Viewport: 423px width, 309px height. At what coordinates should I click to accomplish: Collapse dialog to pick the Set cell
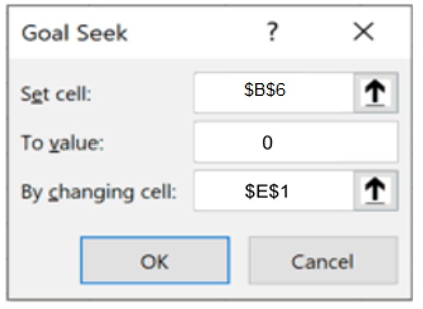coord(375,91)
